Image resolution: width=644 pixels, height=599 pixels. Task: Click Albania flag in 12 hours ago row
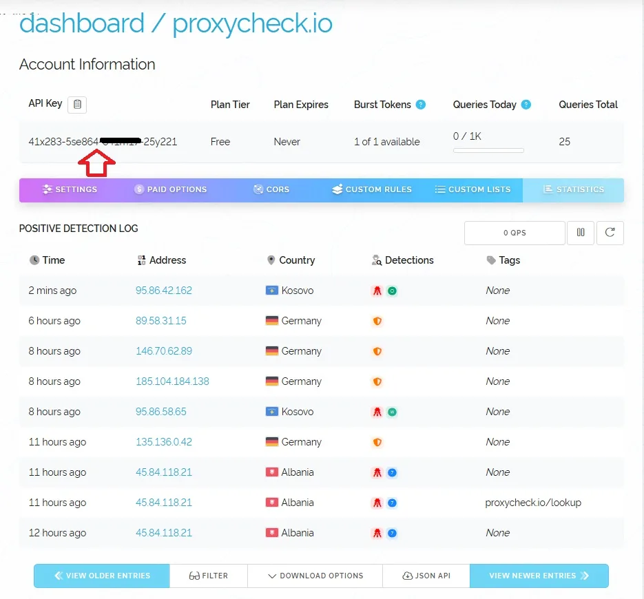click(x=272, y=533)
